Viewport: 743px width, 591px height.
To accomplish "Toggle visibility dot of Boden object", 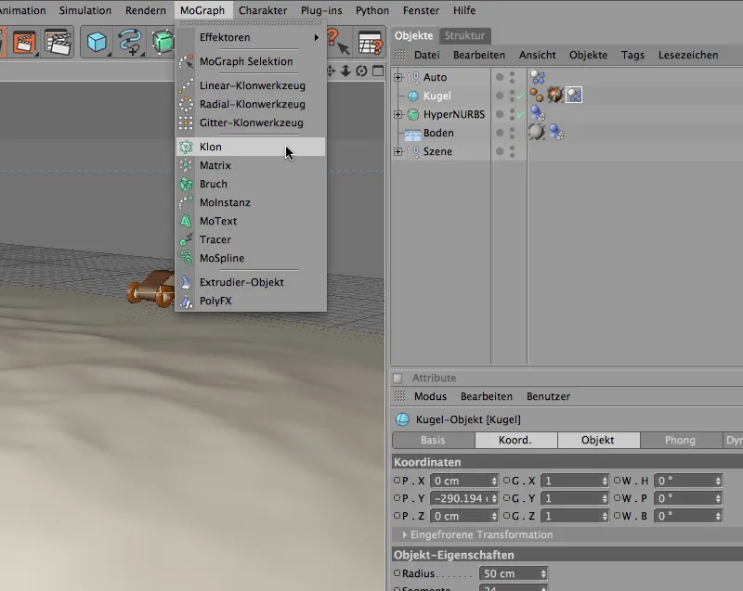I will click(x=500, y=133).
